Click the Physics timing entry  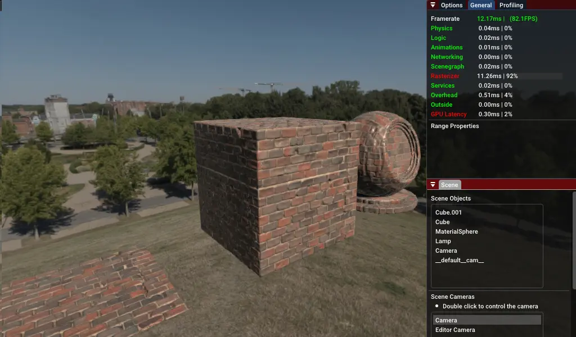point(442,28)
